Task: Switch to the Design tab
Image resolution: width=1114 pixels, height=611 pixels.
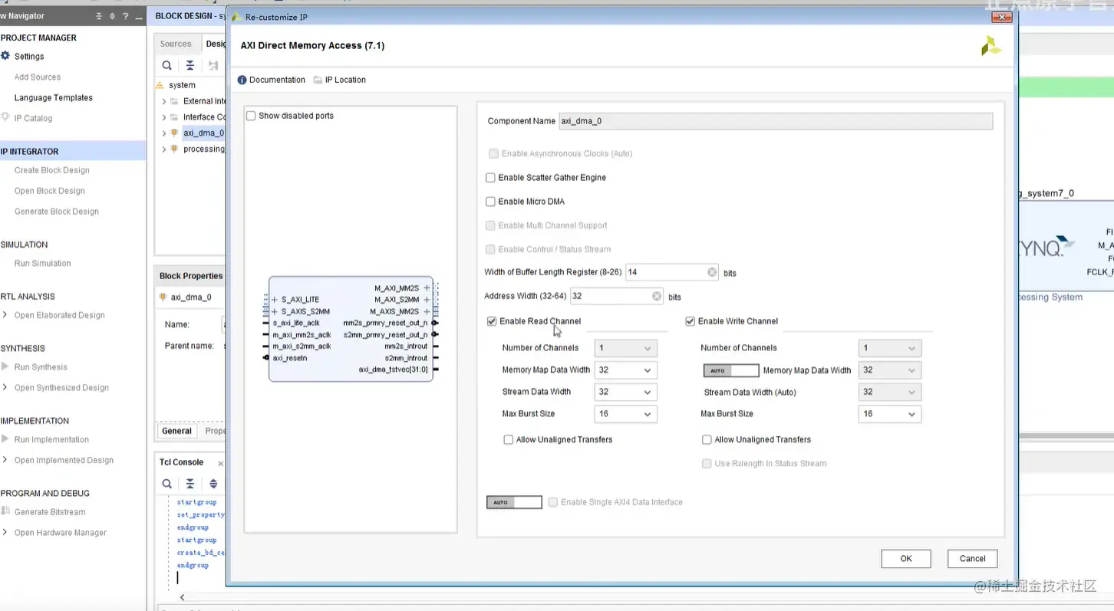Action: click(x=214, y=44)
